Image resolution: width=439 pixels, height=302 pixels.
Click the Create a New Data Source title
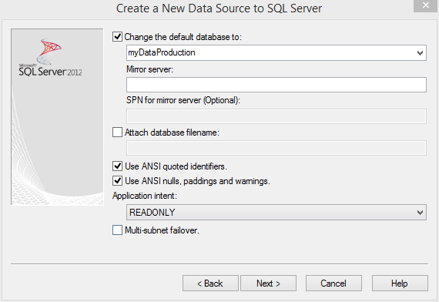click(219, 8)
